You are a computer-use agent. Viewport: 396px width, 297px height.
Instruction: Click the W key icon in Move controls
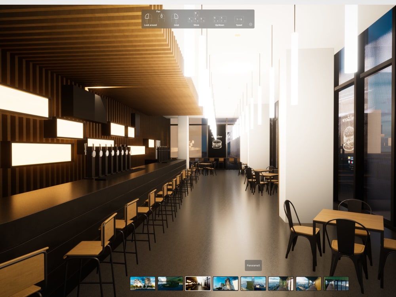click(x=196, y=14)
